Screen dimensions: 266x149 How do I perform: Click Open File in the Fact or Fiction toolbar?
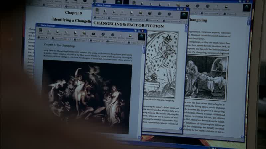(x=140, y=14)
